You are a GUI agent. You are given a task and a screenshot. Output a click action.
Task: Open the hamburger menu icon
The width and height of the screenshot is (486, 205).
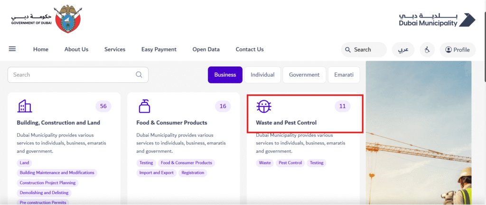tap(12, 49)
